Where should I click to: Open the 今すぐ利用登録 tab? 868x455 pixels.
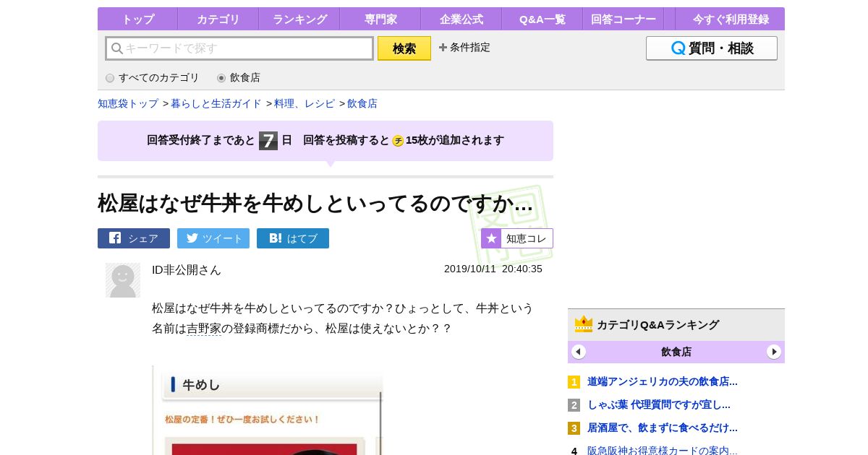point(730,19)
